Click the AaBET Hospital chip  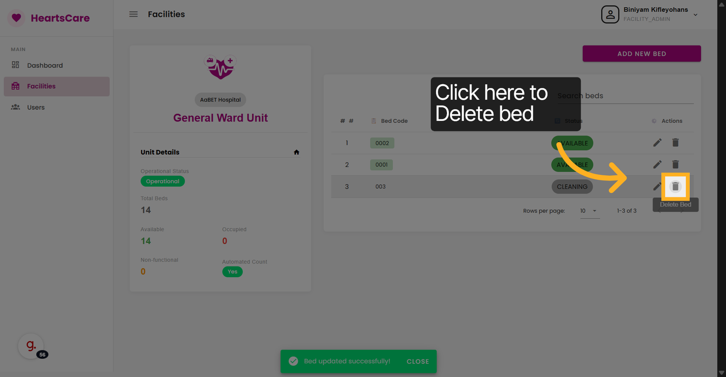221,100
